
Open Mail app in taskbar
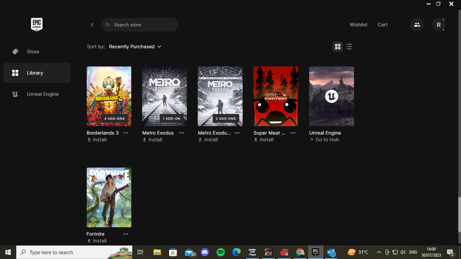189,252
